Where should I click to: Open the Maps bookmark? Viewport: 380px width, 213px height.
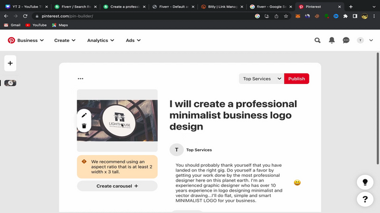[60, 25]
